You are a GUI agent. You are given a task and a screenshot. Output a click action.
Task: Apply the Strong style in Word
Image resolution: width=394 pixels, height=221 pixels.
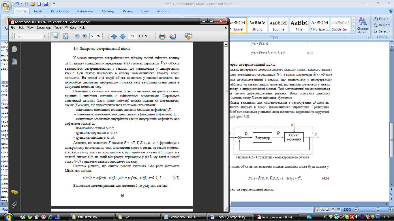pos(258,25)
